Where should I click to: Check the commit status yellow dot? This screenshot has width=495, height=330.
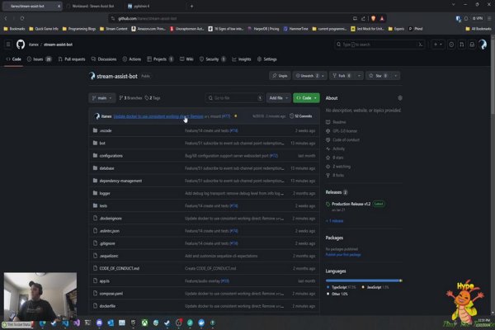click(x=235, y=115)
